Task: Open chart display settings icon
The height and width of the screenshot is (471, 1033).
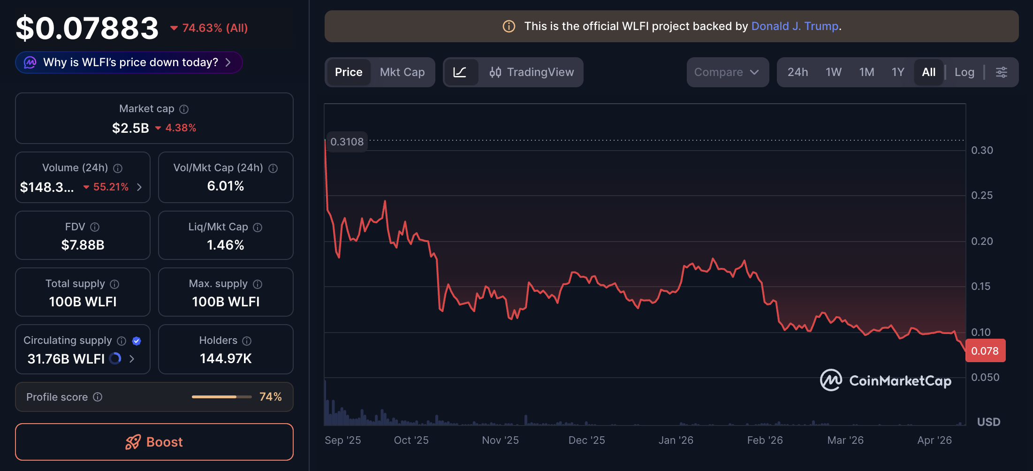Action: click(x=1002, y=72)
